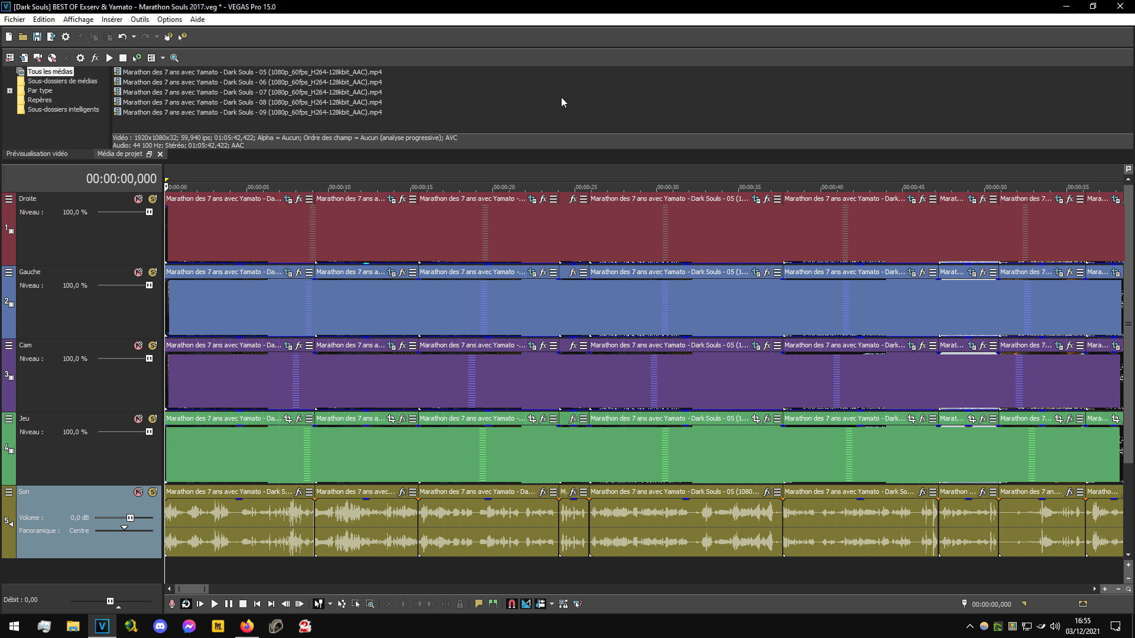Open a project with the folder icon
The height and width of the screenshot is (638, 1135).
[x=22, y=37]
